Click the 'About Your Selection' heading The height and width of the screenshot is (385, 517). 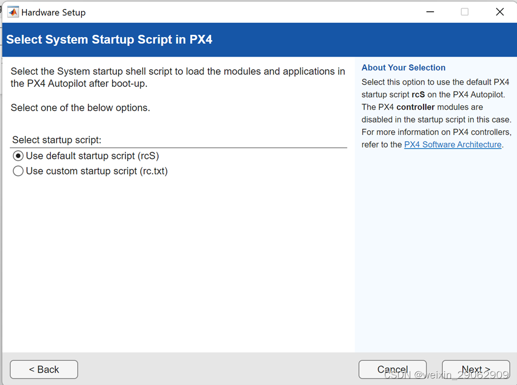pos(403,67)
